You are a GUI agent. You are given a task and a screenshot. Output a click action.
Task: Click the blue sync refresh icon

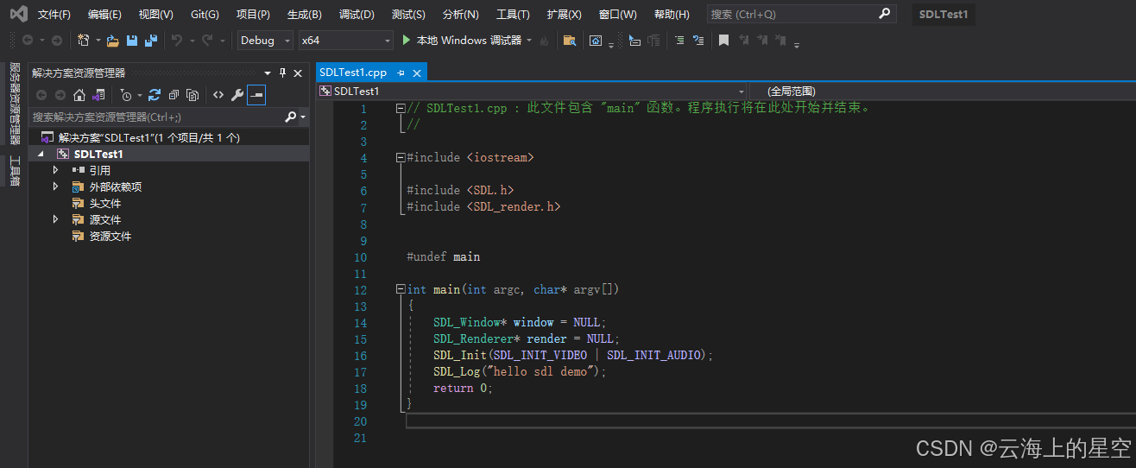click(x=155, y=95)
